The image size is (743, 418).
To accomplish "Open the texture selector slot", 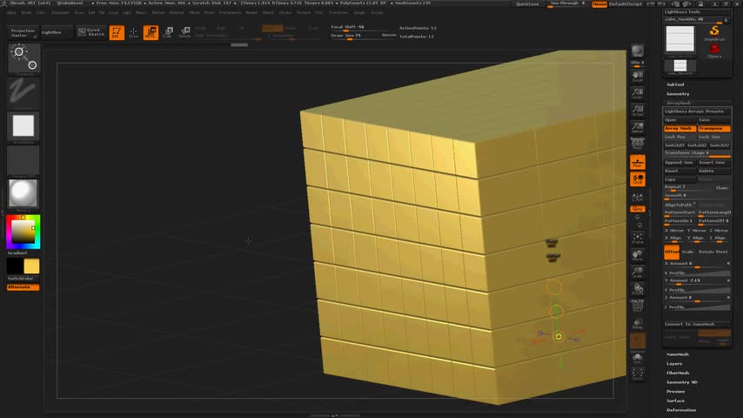I will (x=23, y=160).
